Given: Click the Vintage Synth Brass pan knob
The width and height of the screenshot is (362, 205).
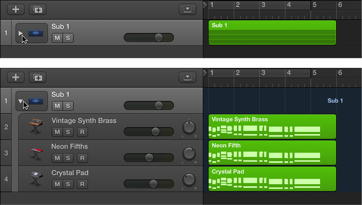Looking at the screenshot, I should tap(189, 127).
